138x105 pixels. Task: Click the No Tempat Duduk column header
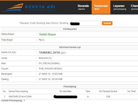[x=108, y=91]
